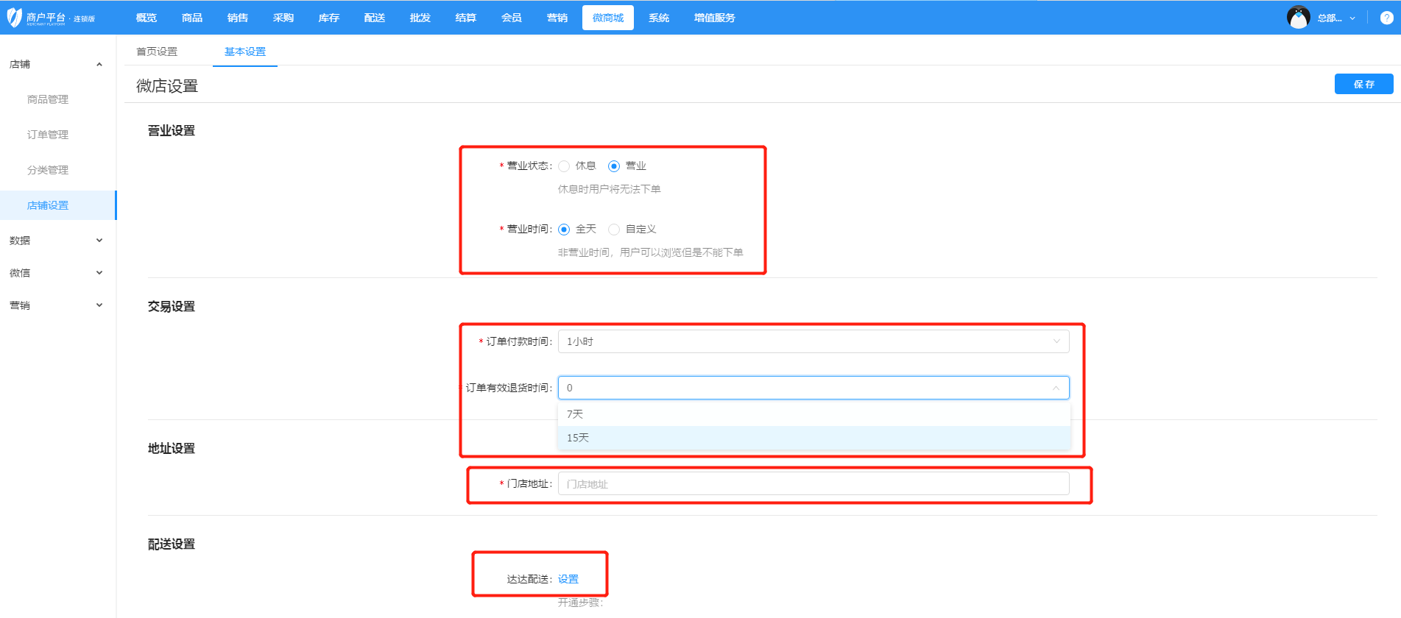This screenshot has height=618, width=1401.
Task: Choose 全天 for business hours
Action: (x=564, y=230)
